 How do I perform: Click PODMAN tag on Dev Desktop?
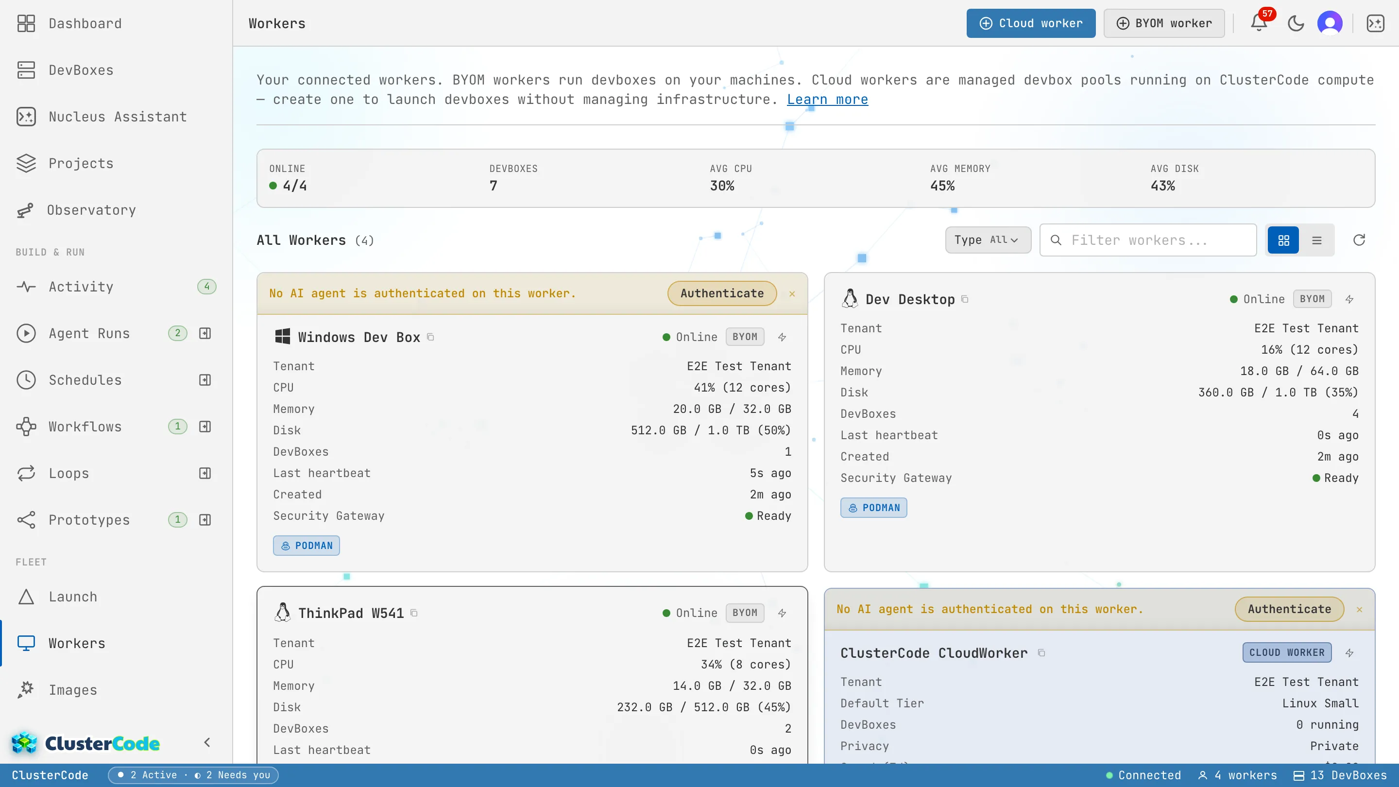[874, 508]
